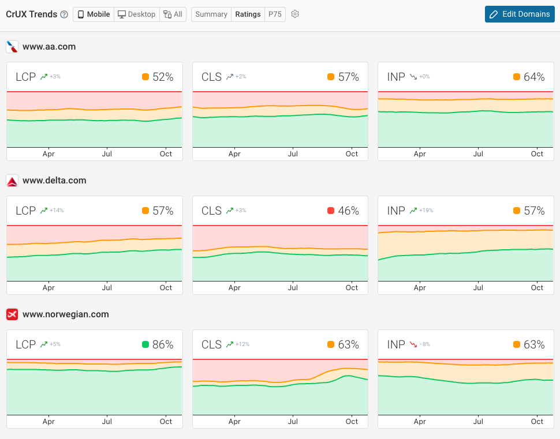
Task: Open the settings gear in the toolbar
Action: pyautogui.click(x=294, y=14)
